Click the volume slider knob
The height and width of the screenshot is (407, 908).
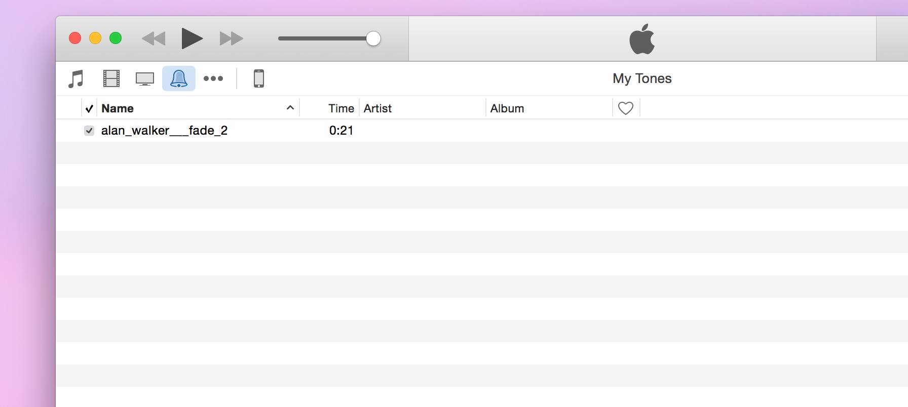[373, 38]
